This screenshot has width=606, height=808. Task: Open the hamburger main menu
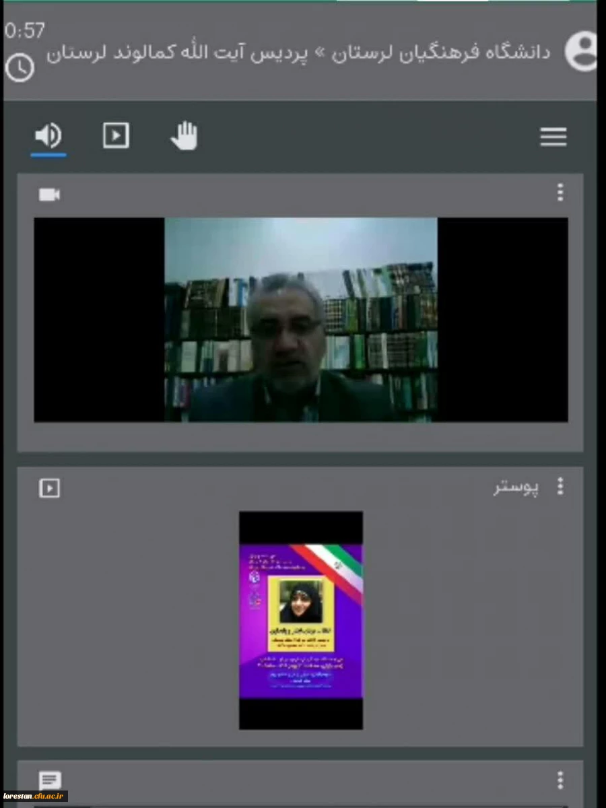pyautogui.click(x=553, y=137)
